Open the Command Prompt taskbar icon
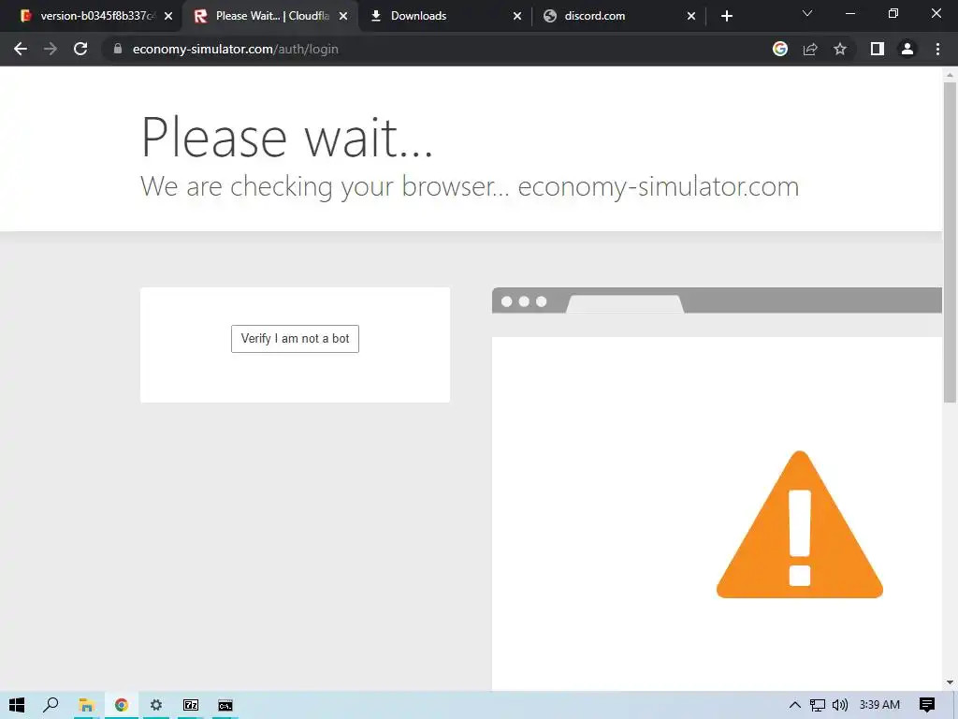958x719 pixels. tap(225, 705)
